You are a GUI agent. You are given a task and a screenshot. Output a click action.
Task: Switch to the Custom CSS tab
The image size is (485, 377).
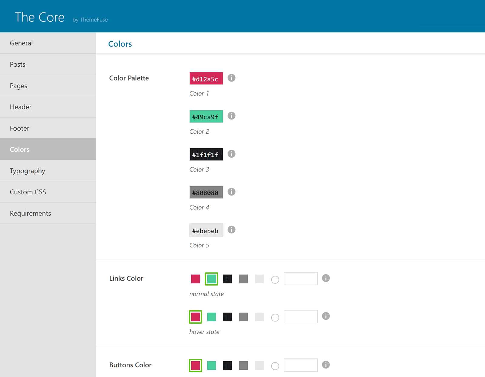point(28,192)
